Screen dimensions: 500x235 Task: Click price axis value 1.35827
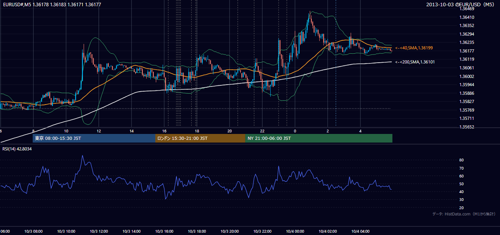tap(467, 101)
